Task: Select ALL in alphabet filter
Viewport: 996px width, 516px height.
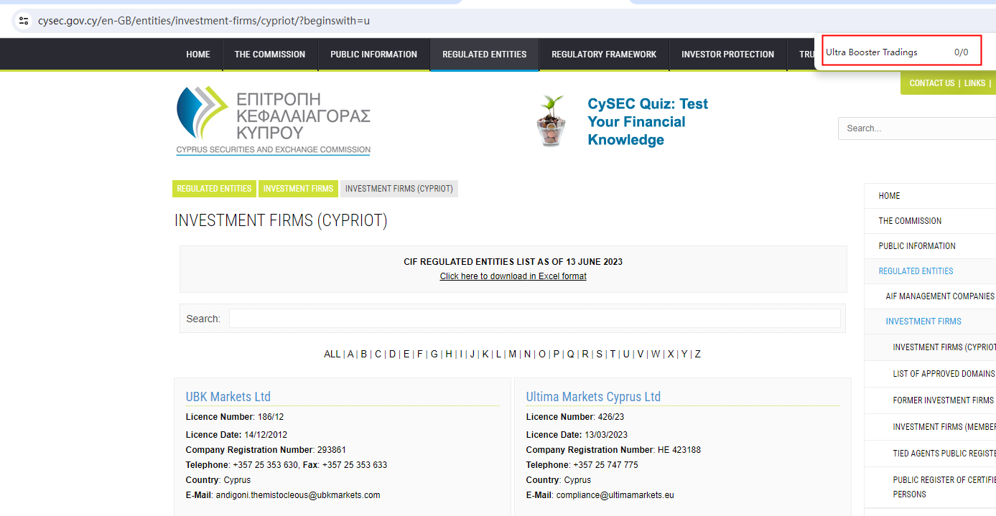Action: pyautogui.click(x=332, y=354)
